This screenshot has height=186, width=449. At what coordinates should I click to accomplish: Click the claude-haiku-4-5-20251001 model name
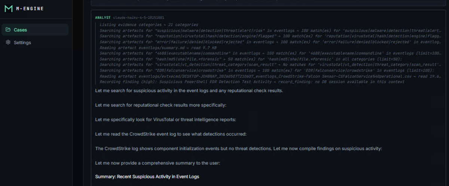pyautogui.click(x=139, y=18)
